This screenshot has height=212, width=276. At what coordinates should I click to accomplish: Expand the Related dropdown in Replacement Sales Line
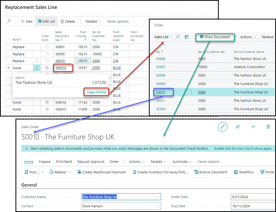pyautogui.click(x=93, y=21)
